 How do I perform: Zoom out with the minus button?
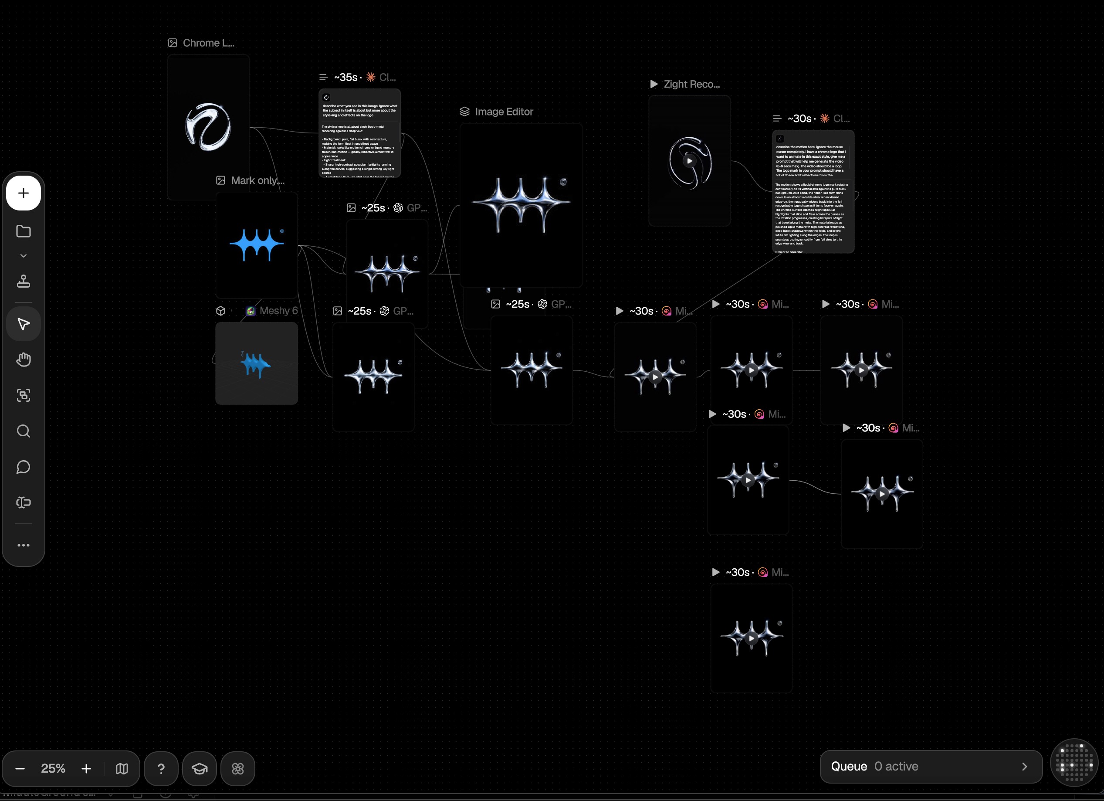(x=20, y=768)
